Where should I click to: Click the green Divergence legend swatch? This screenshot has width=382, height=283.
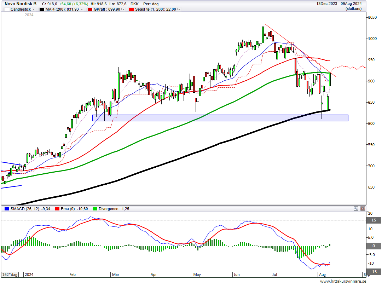[95, 209]
